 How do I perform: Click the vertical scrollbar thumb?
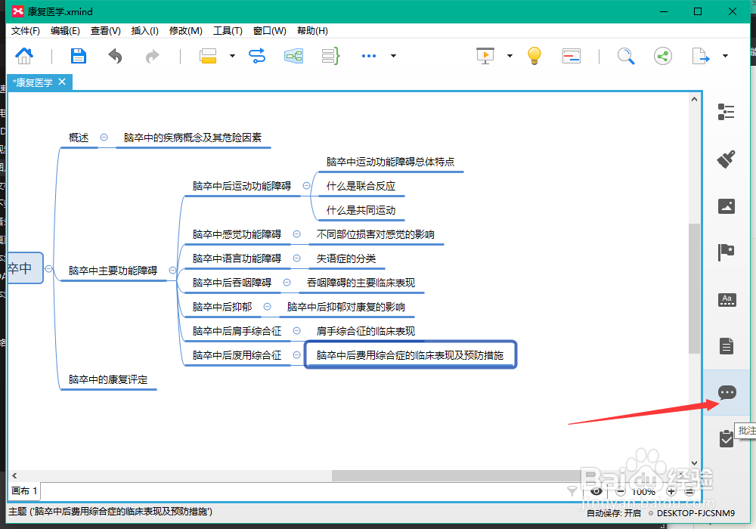694,288
